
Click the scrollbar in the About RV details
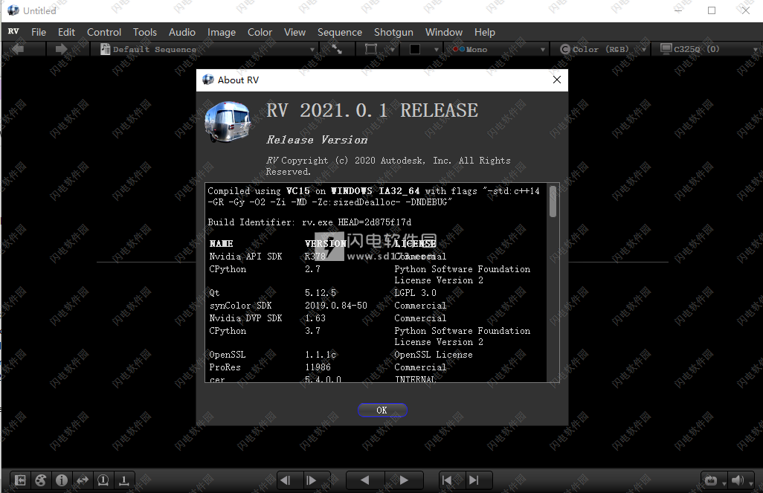(553, 202)
